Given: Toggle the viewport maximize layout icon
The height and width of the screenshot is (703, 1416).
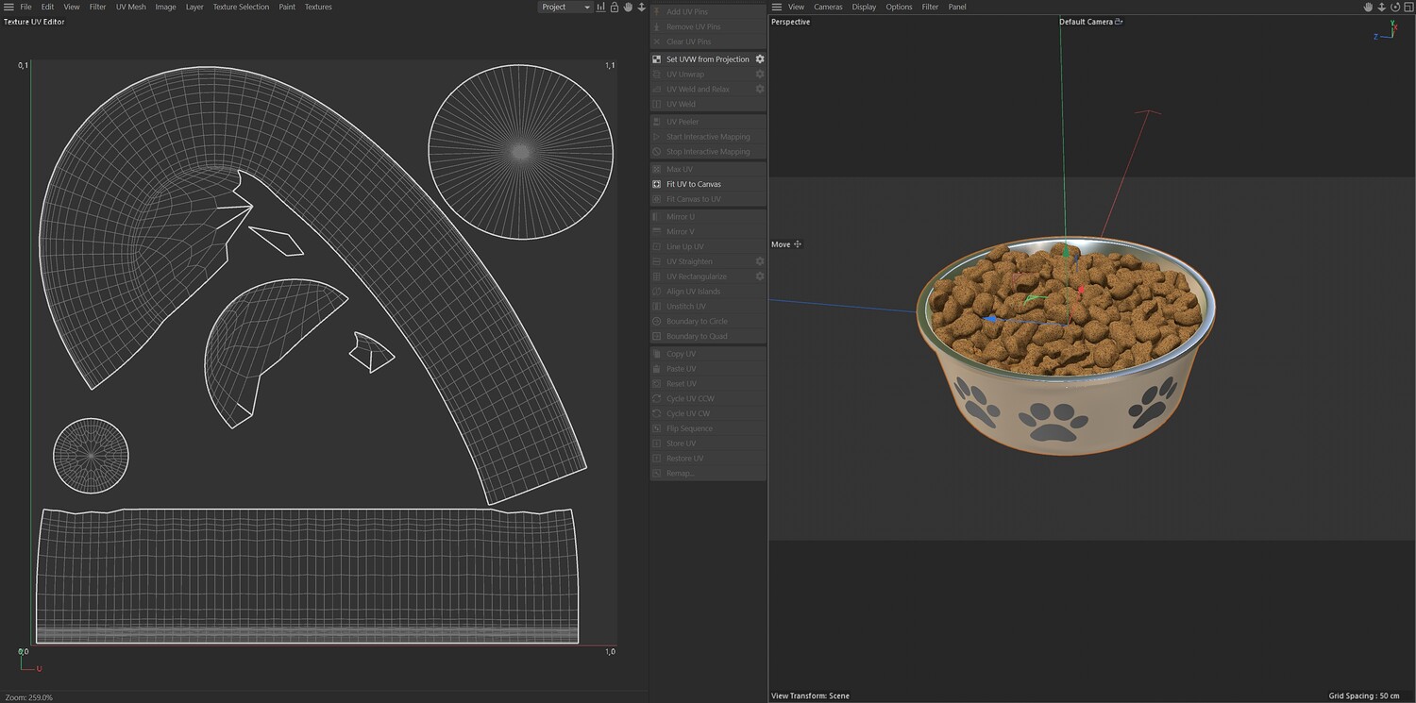Looking at the screenshot, I should coord(1408,7).
